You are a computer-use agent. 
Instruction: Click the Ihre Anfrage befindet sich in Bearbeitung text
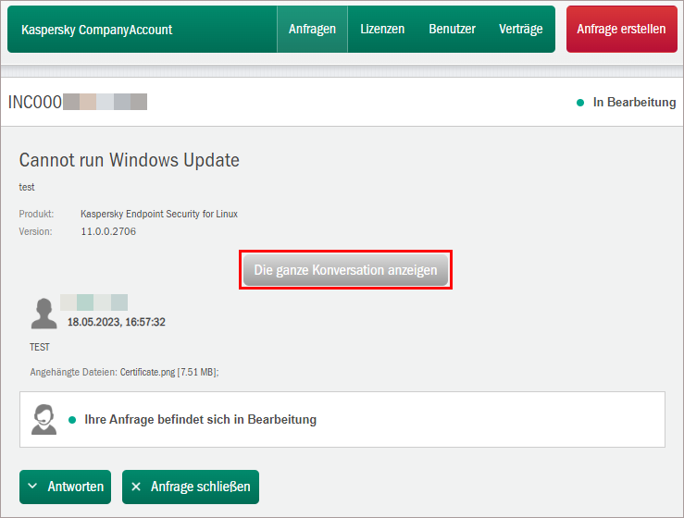[200, 420]
